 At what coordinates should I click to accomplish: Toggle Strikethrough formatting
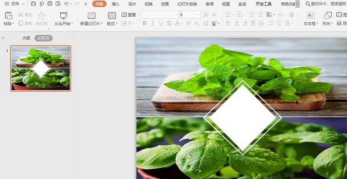[169, 23]
